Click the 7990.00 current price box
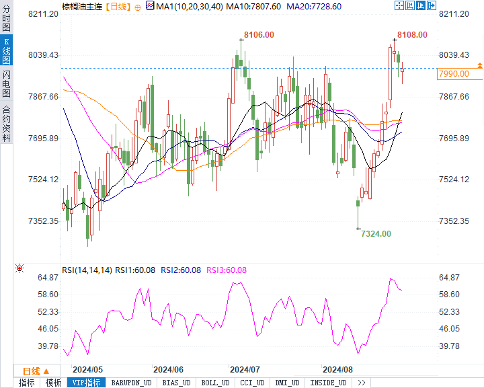The width and height of the screenshot is (484, 388). coord(460,74)
